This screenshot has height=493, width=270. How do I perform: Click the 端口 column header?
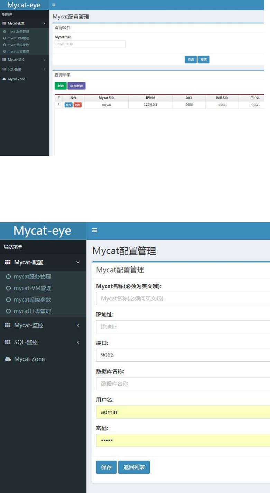point(189,98)
